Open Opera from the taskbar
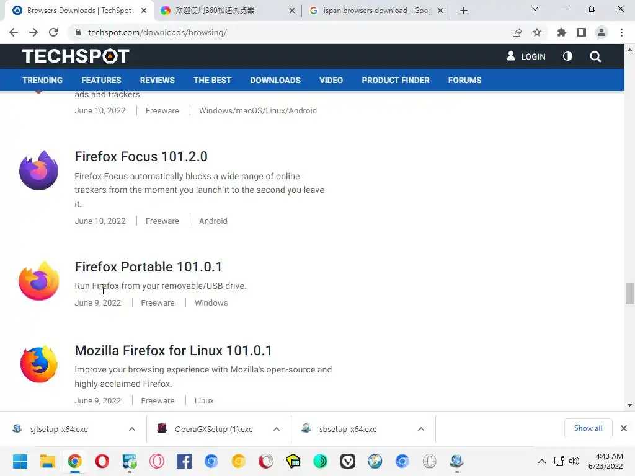This screenshot has height=476, width=635. [102, 461]
